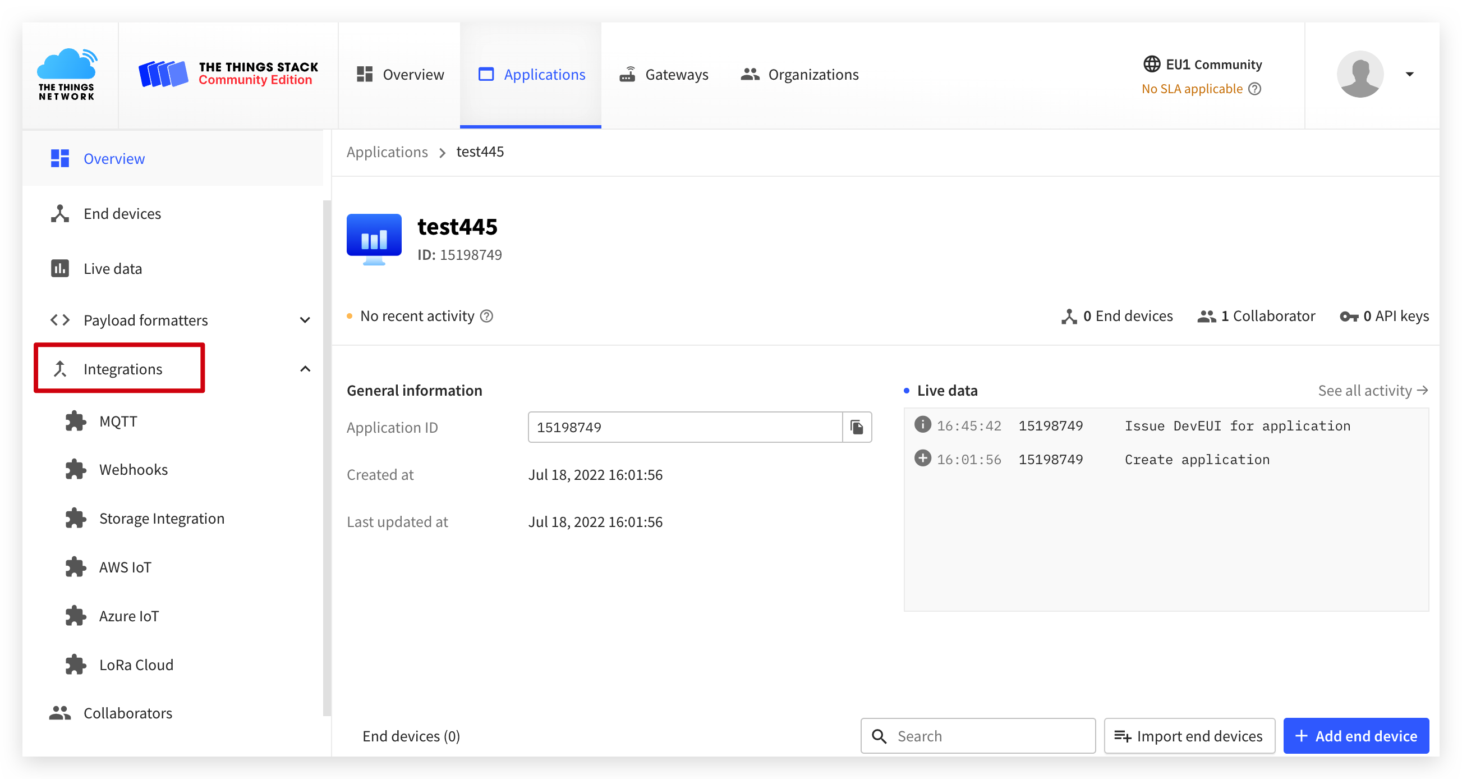Click the Application ID input field
Screen dimensions: 1462x779
pyautogui.click(x=685, y=427)
